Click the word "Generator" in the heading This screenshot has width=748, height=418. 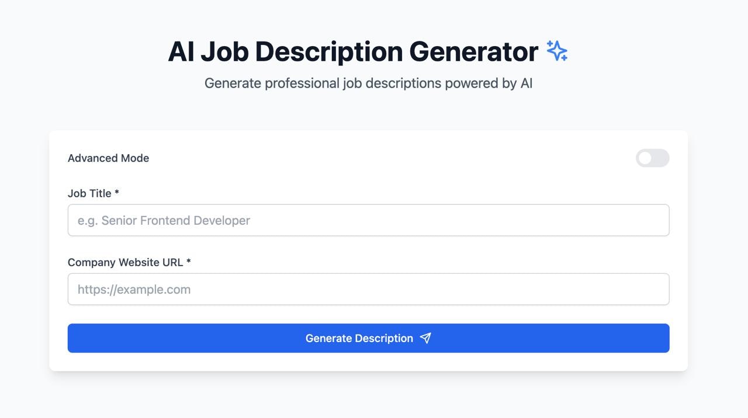click(x=473, y=51)
